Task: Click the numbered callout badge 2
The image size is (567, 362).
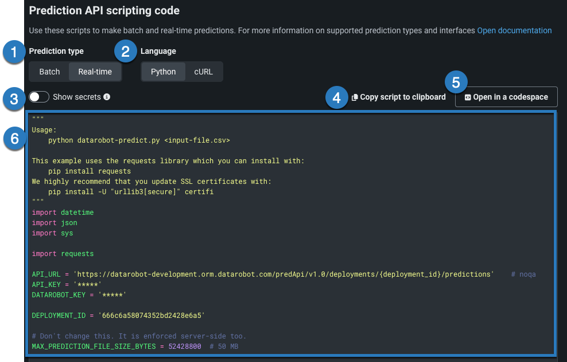Action: 125,52
